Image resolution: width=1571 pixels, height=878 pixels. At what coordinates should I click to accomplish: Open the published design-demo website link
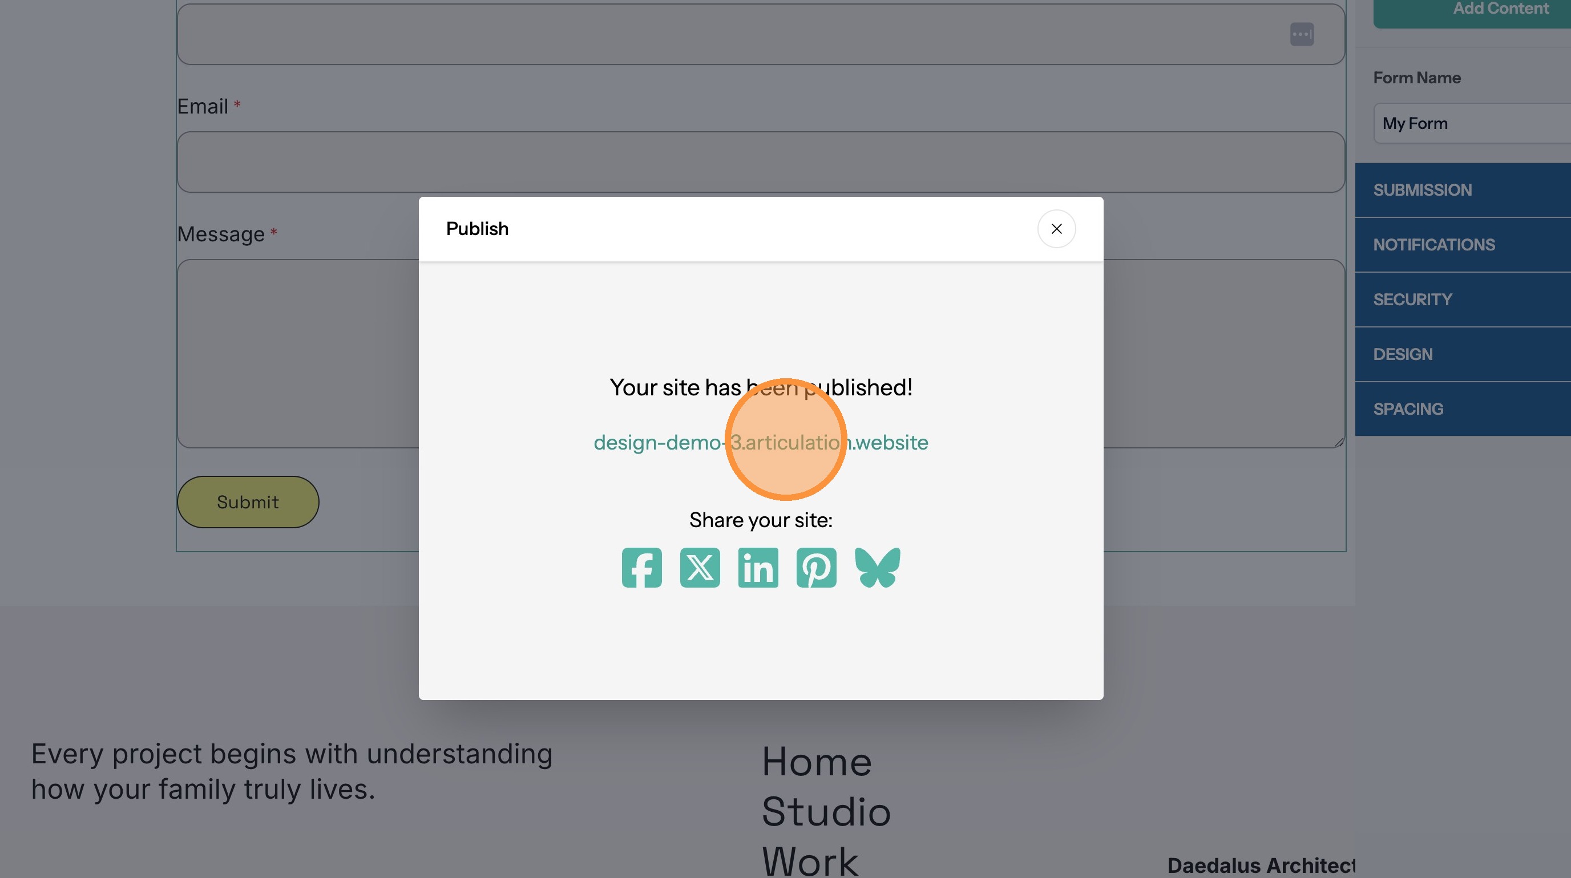760,442
